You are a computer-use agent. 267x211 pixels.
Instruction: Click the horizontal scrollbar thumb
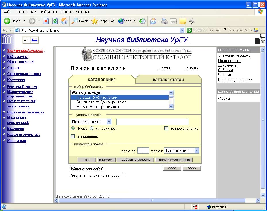(x=152, y=200)
